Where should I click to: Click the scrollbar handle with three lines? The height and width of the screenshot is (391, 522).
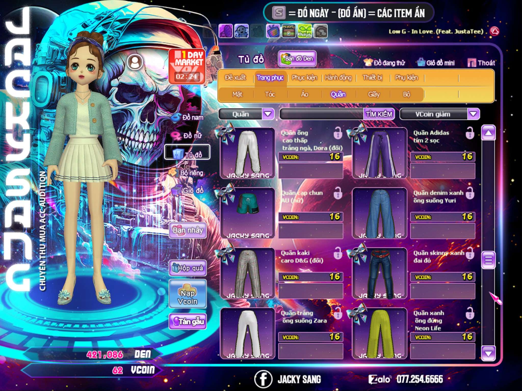(x=488, y=260)
